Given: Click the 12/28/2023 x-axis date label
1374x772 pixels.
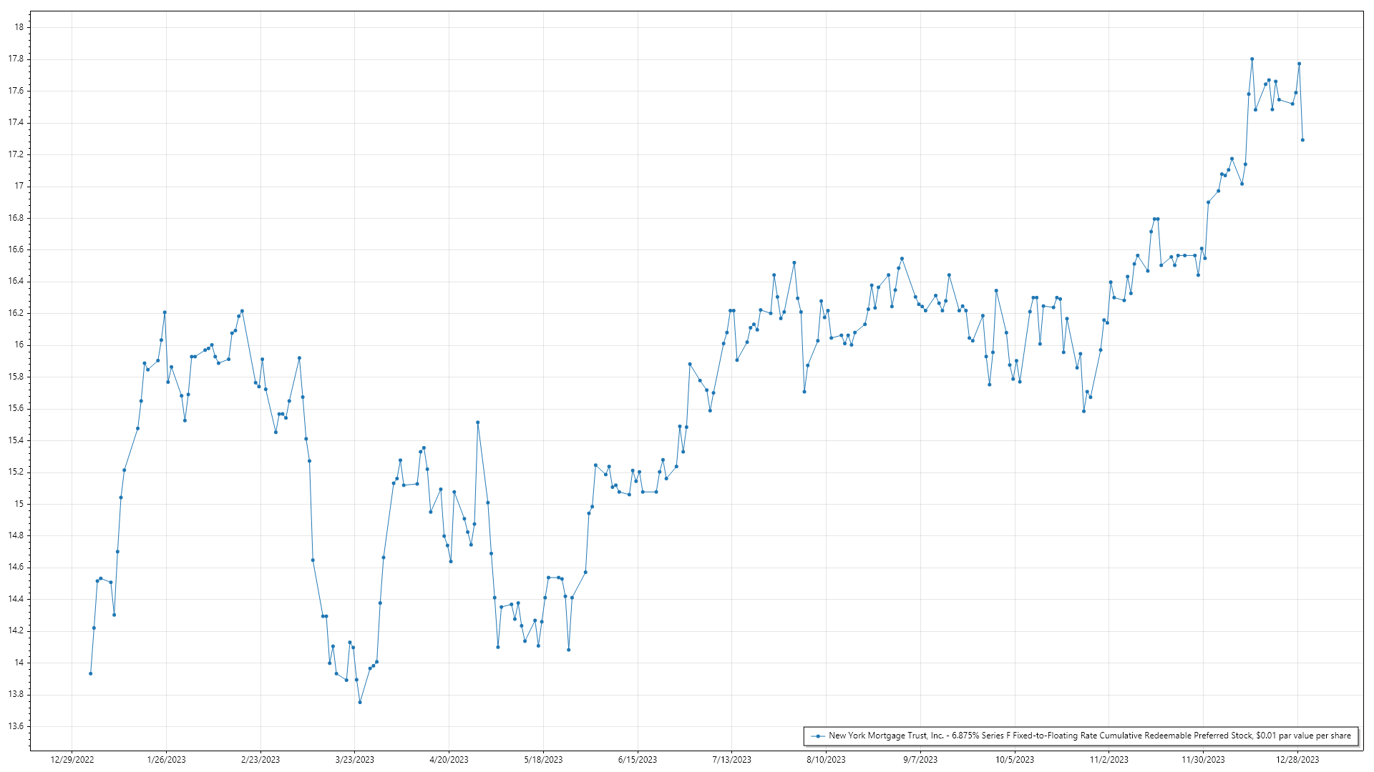Looking at the screenshot, I should 1297,760.
